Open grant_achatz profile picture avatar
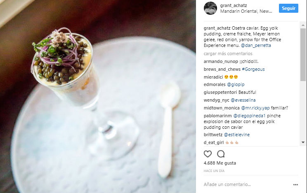The image size is (307, 193). pyautogui.click(x=210, y=8)
